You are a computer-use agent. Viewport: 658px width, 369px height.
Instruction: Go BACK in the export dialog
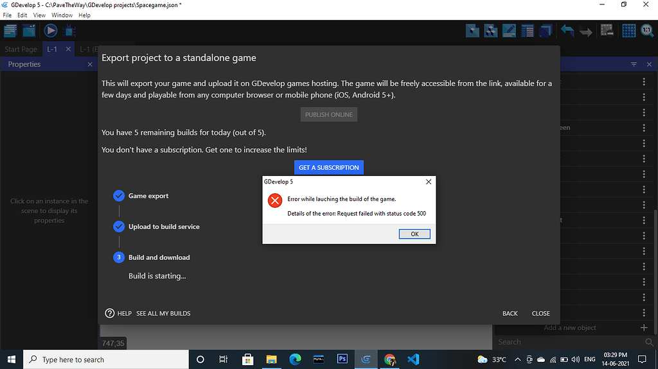[510, 313]
